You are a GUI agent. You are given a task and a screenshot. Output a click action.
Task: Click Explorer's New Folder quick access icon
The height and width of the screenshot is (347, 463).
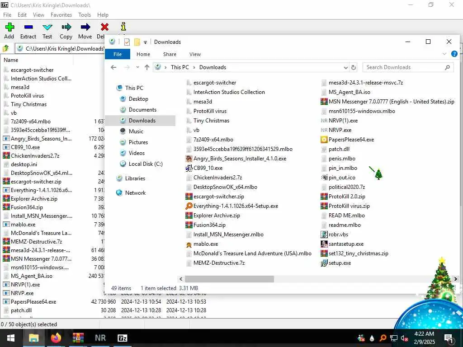[137, 42]
